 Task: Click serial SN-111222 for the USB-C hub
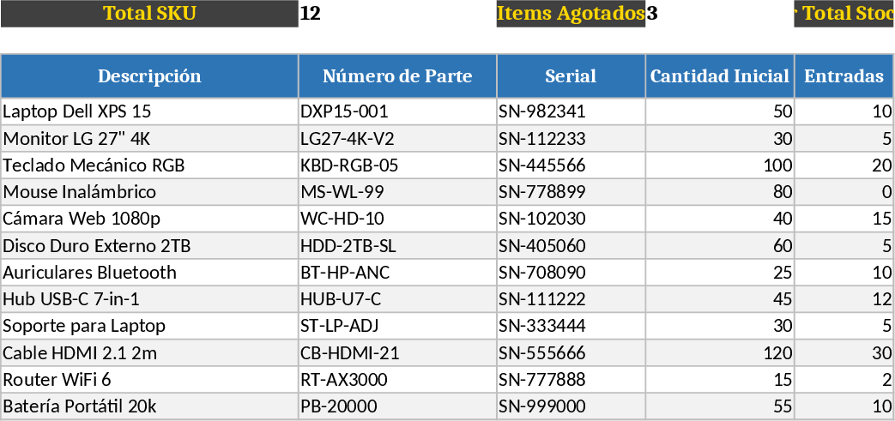pyautogui.click(x=571, y=299)
